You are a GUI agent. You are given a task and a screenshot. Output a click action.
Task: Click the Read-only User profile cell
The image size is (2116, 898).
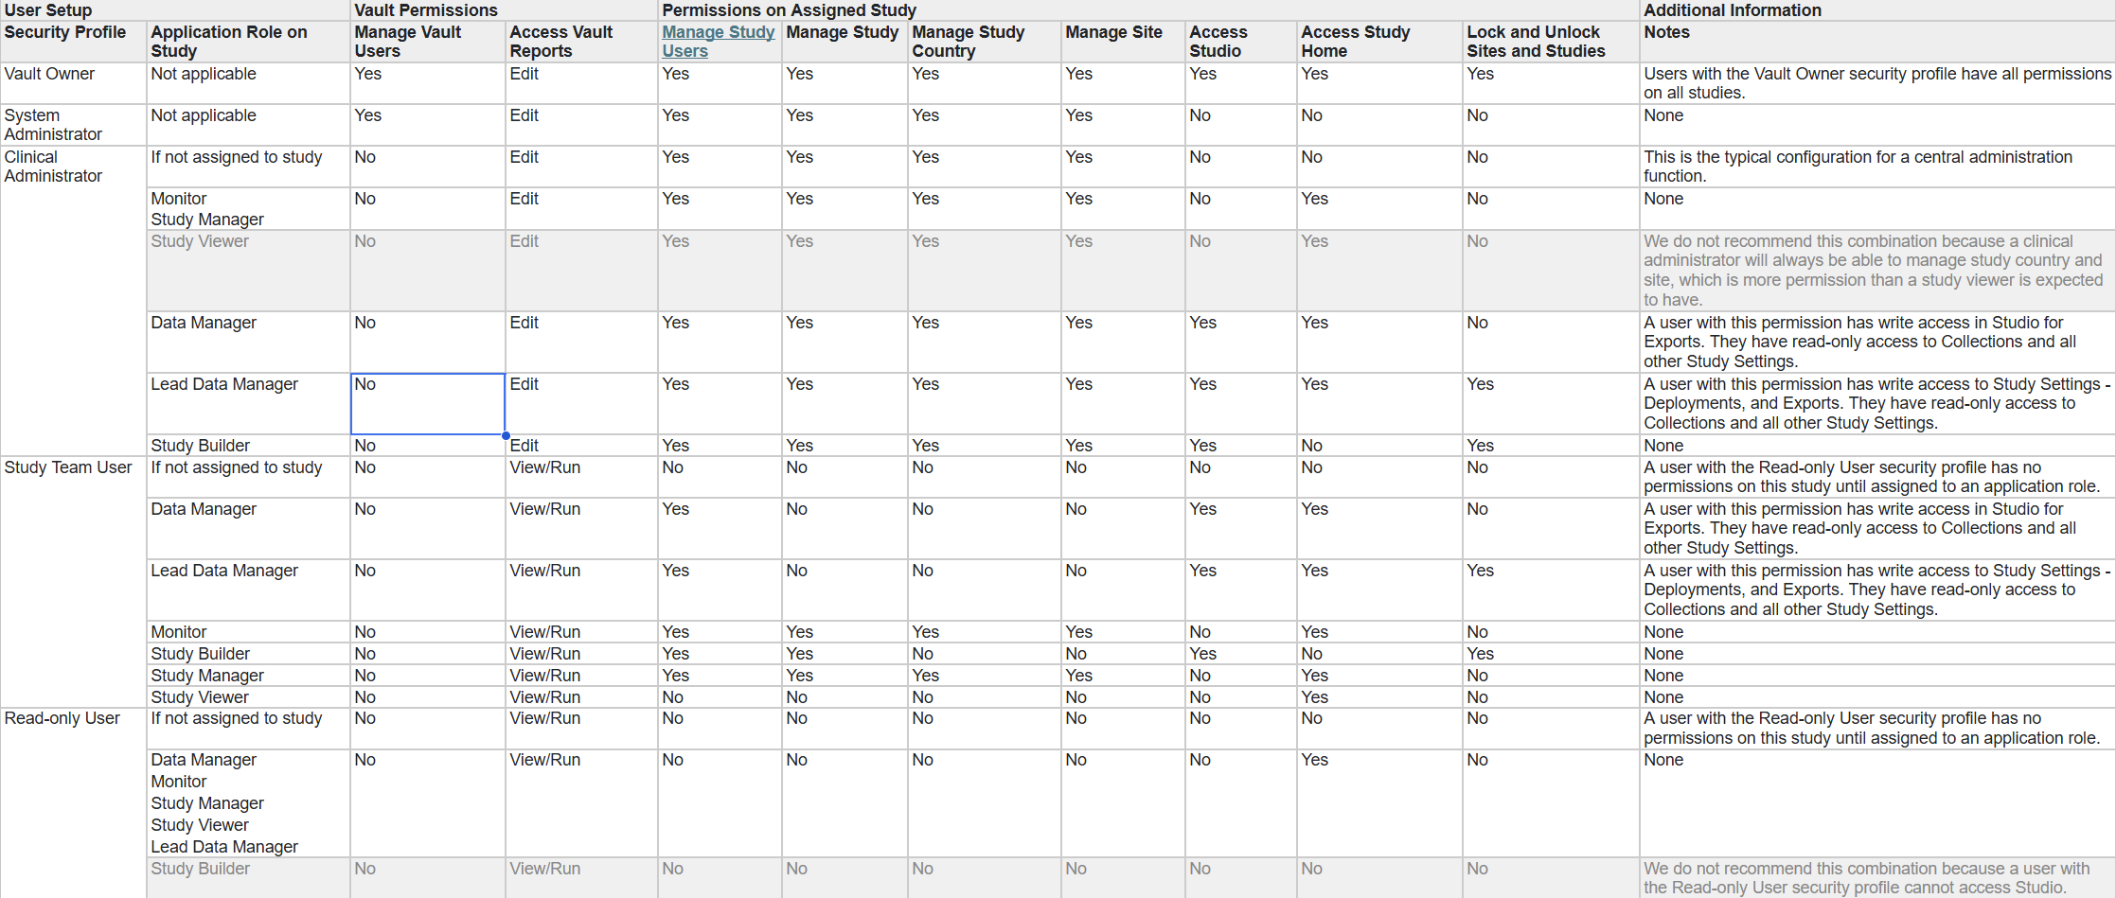tap(62, 718)
